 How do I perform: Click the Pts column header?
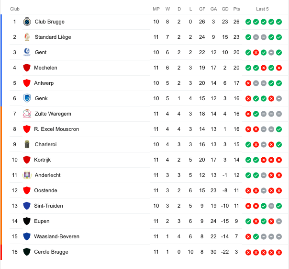[x=236, y=9]
